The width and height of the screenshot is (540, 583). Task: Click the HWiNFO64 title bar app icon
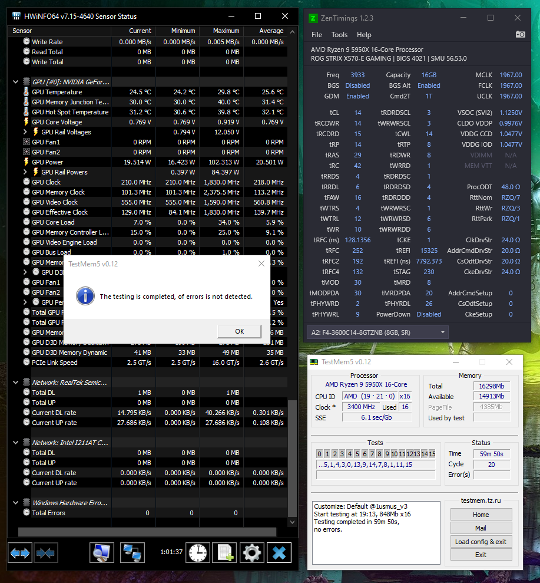pos(16,16)
